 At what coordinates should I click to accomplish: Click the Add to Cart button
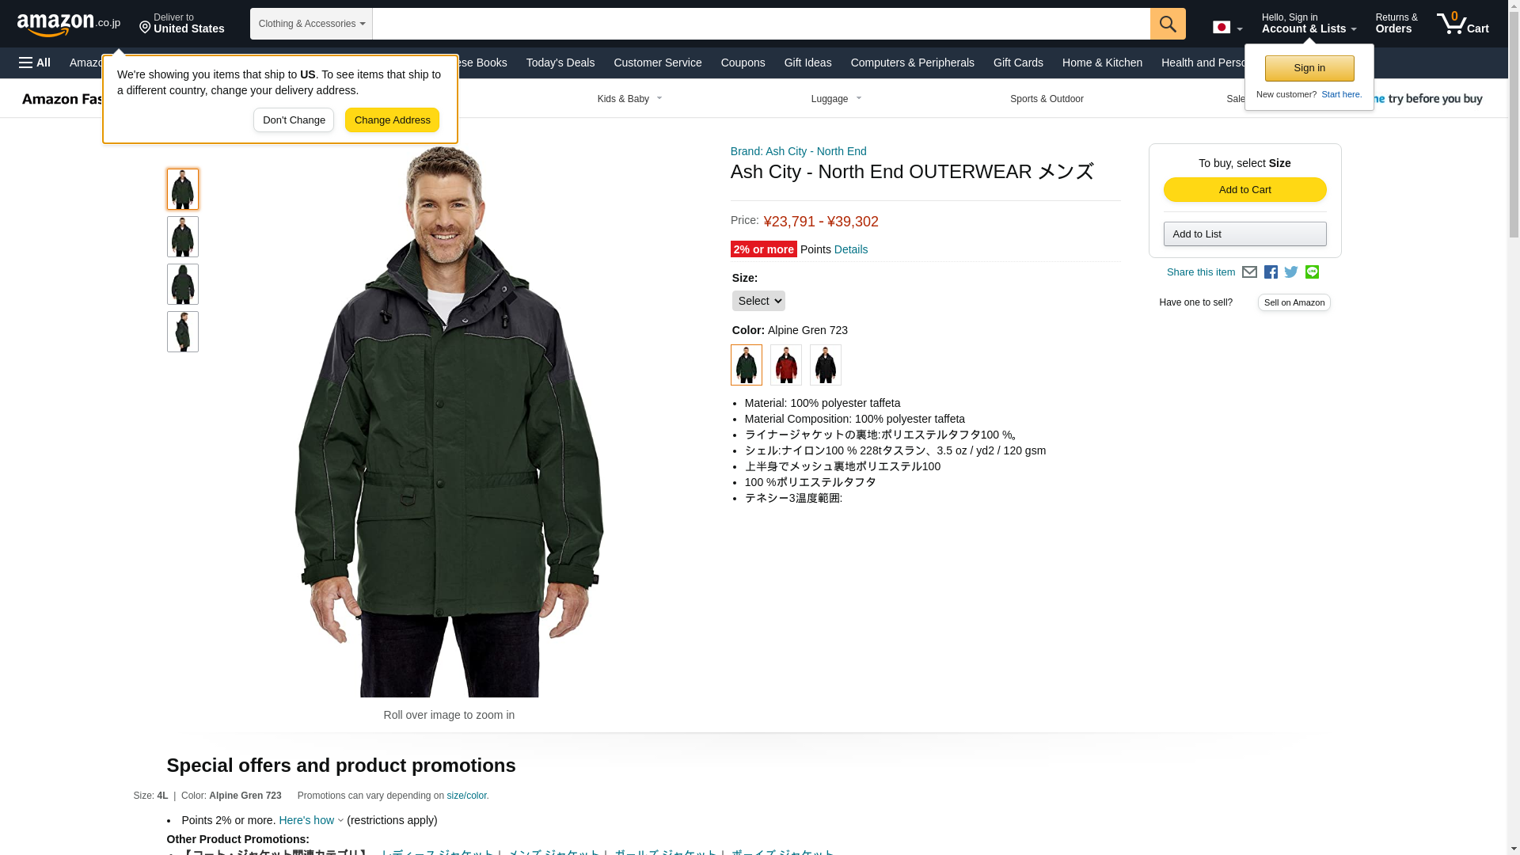(x=1244, y=190)
